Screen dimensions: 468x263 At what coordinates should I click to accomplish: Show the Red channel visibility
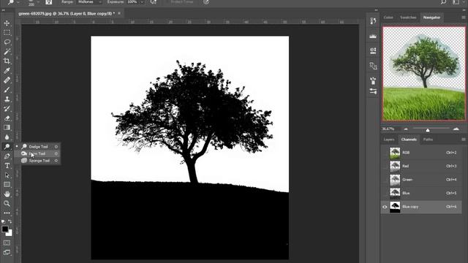click(x=385, y=166)
